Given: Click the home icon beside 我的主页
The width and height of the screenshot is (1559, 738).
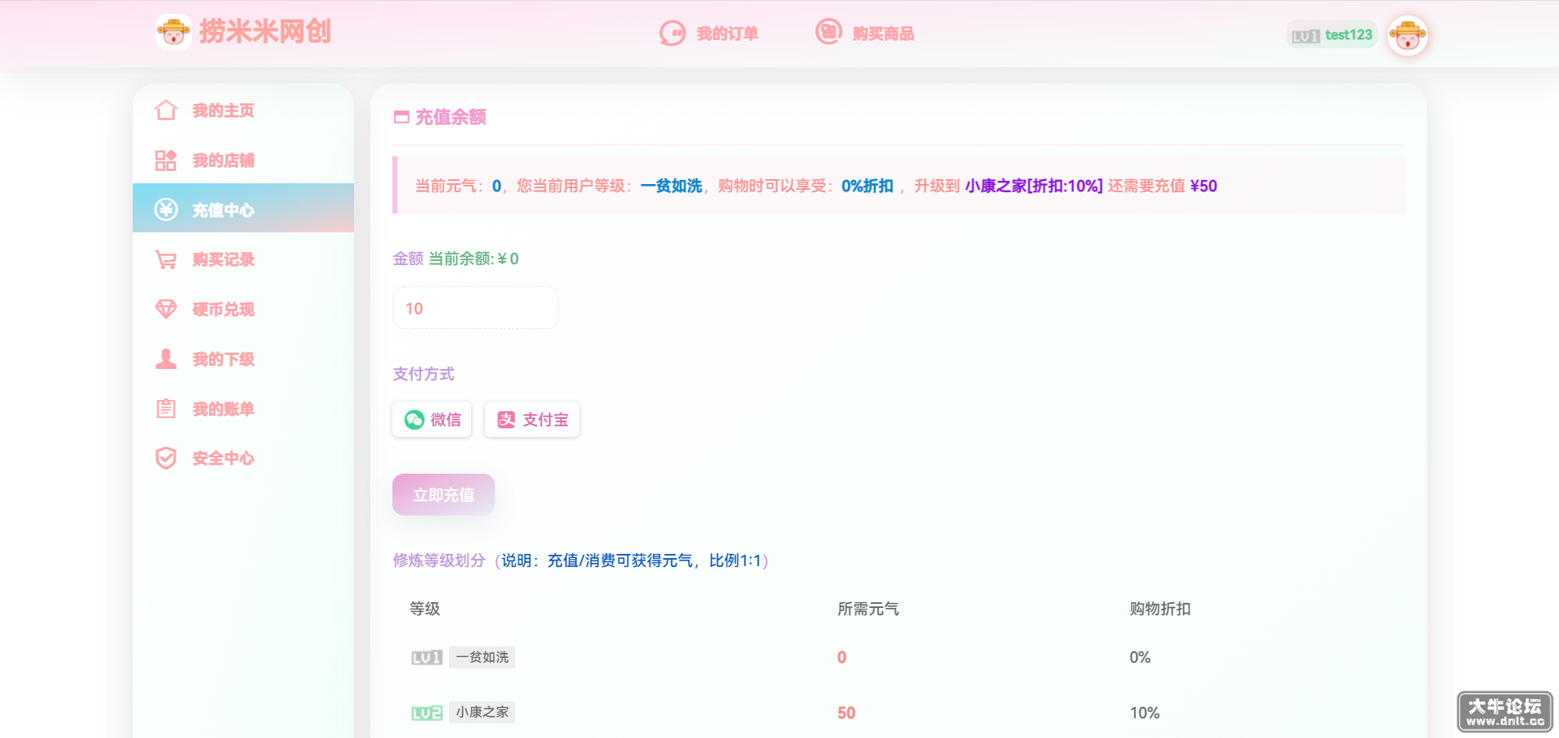Looking at the screenshot, I should [x=166, y=110].
